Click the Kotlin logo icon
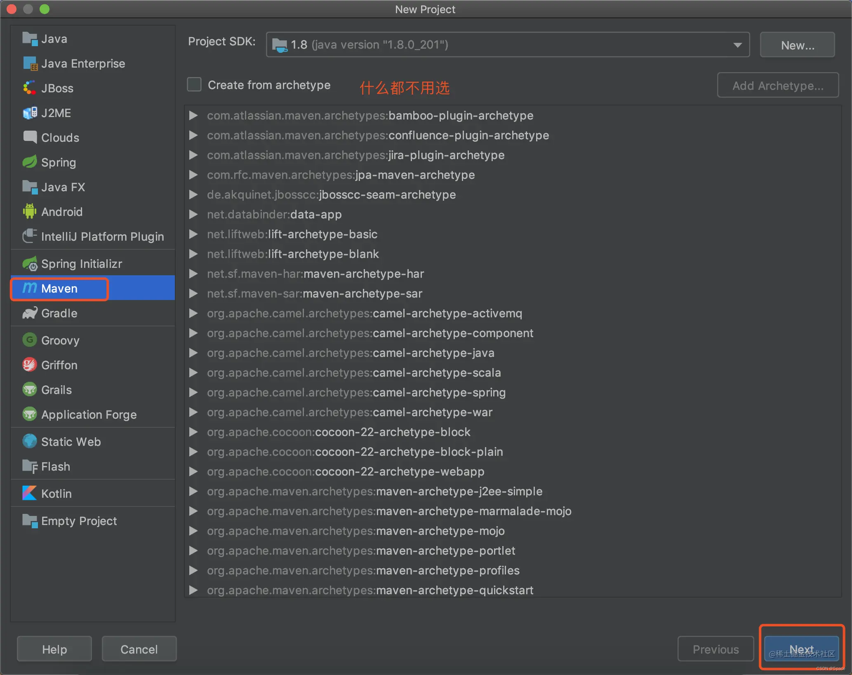This screenshot has height=675, width=852. [x=29, y=493]
